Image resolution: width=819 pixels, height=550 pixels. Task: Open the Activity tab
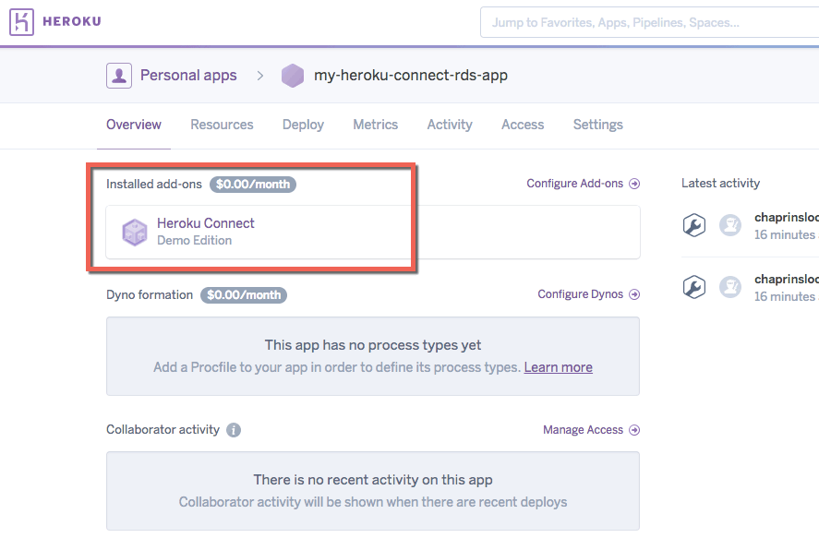click(x=450, y=125)
